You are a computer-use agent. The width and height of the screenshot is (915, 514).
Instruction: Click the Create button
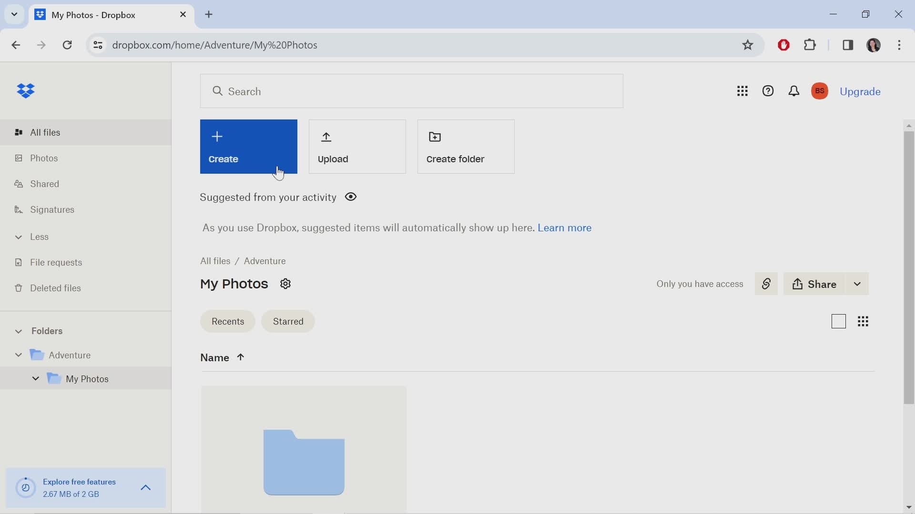(249, 147)
